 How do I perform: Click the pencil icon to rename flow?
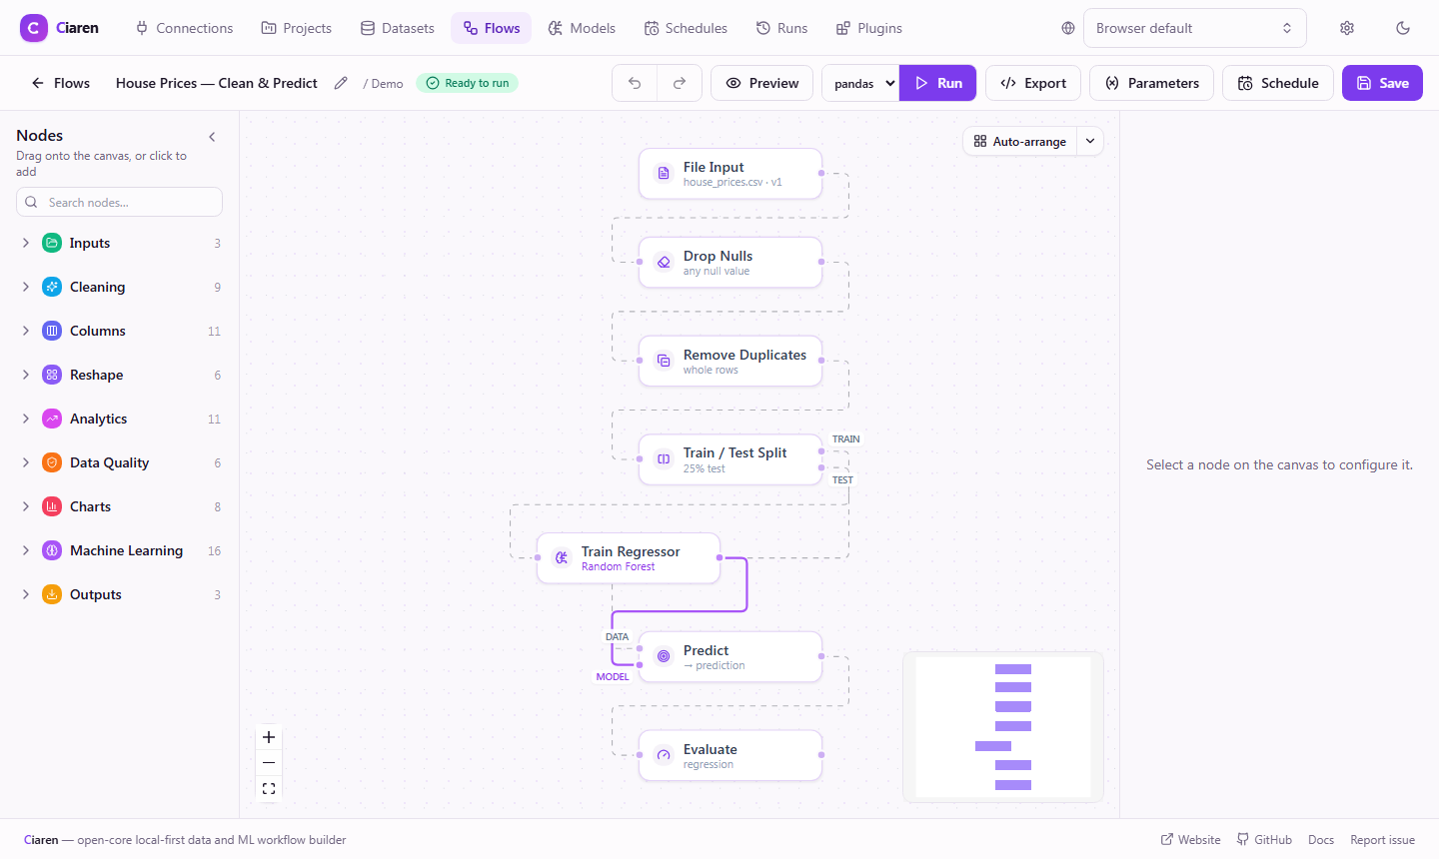(x=341, y=83)
